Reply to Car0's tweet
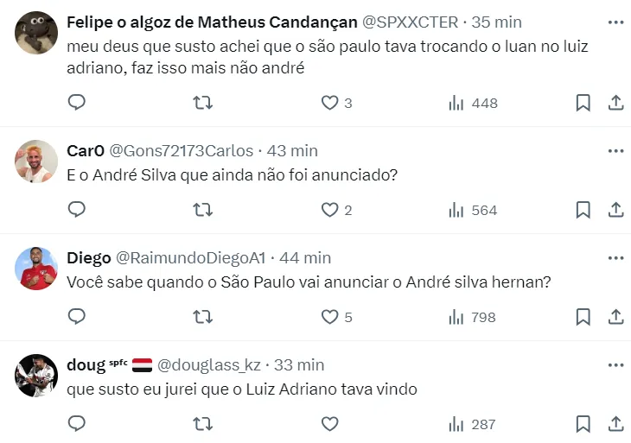The width and height of the screenshot is (631, 443). pyautogui.click(x=77, y=210)
